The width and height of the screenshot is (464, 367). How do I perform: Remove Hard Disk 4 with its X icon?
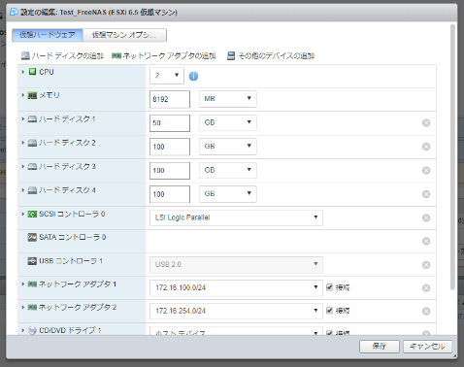point(426,194)
